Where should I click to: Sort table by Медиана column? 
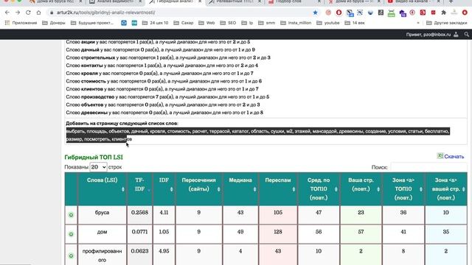click(x=240, y=188)
